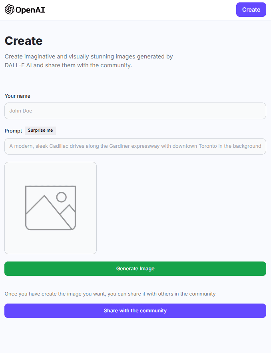Click the Your name field label
Image resolution: width=271 pixels, height=354 pixels.
[x=17, y=96]
